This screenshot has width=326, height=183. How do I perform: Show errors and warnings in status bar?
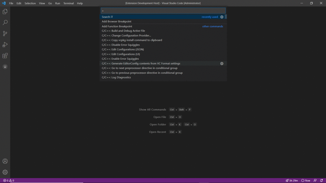8,181
